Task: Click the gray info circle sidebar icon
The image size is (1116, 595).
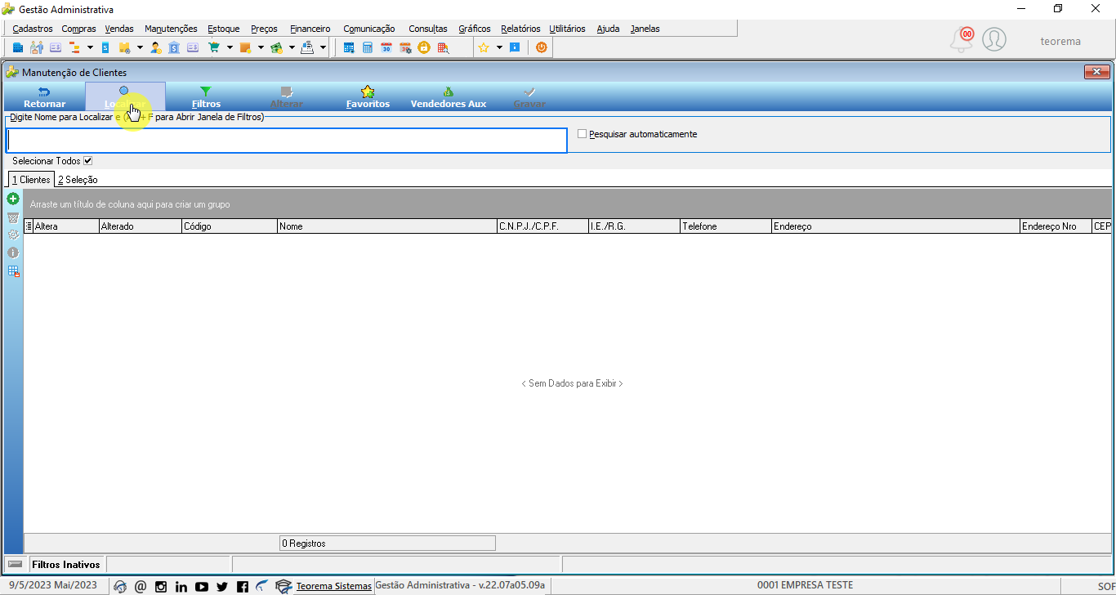Action: pos(13,253)
